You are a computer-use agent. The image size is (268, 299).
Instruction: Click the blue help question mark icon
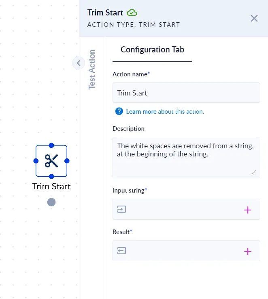coord(119,111)
